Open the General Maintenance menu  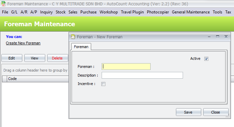191,12
